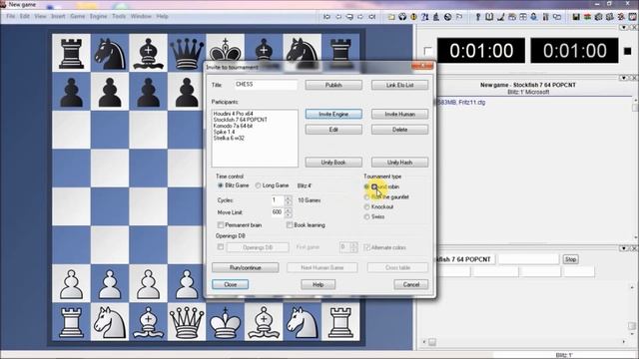
Task: Toggle the Alternate colors checkbox
Action: (366, 247)
